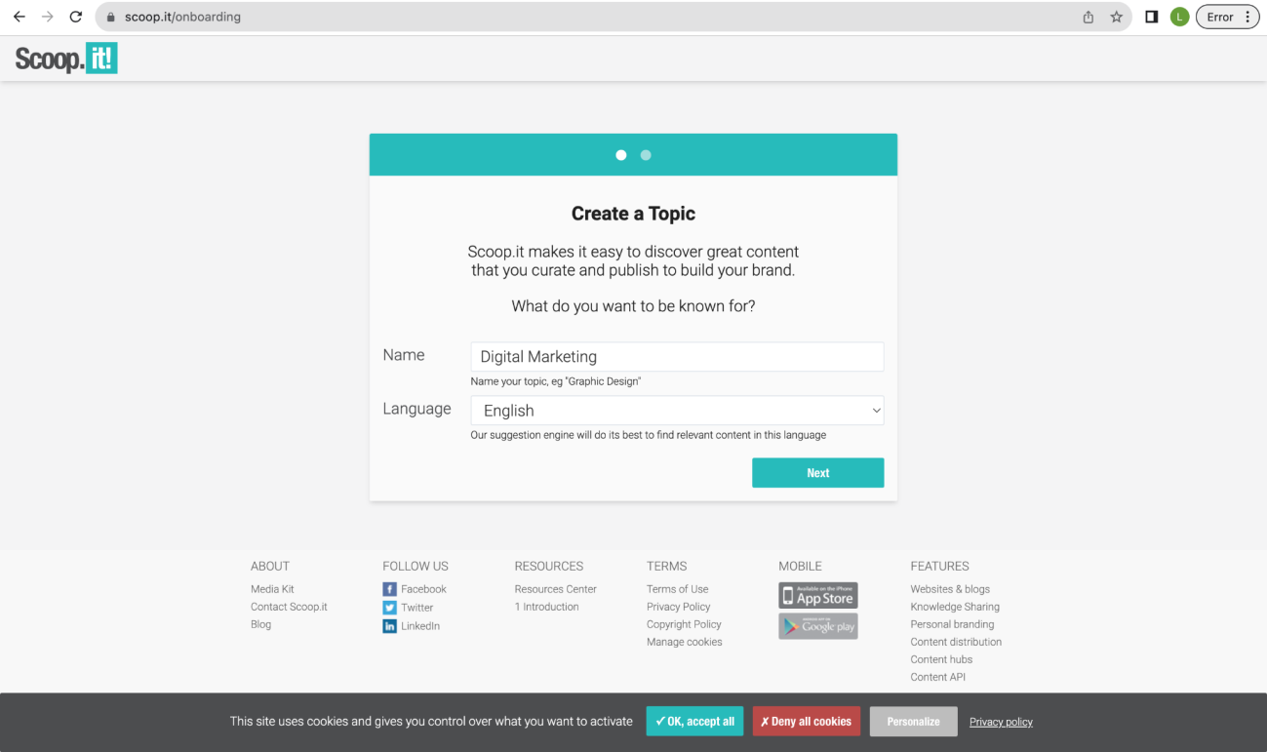1267x752 pixels.
Task: Reload the page in browser
Action: click(x=76, y=17)
